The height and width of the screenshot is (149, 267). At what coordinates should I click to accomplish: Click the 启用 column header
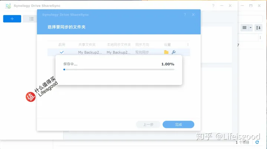62,45
